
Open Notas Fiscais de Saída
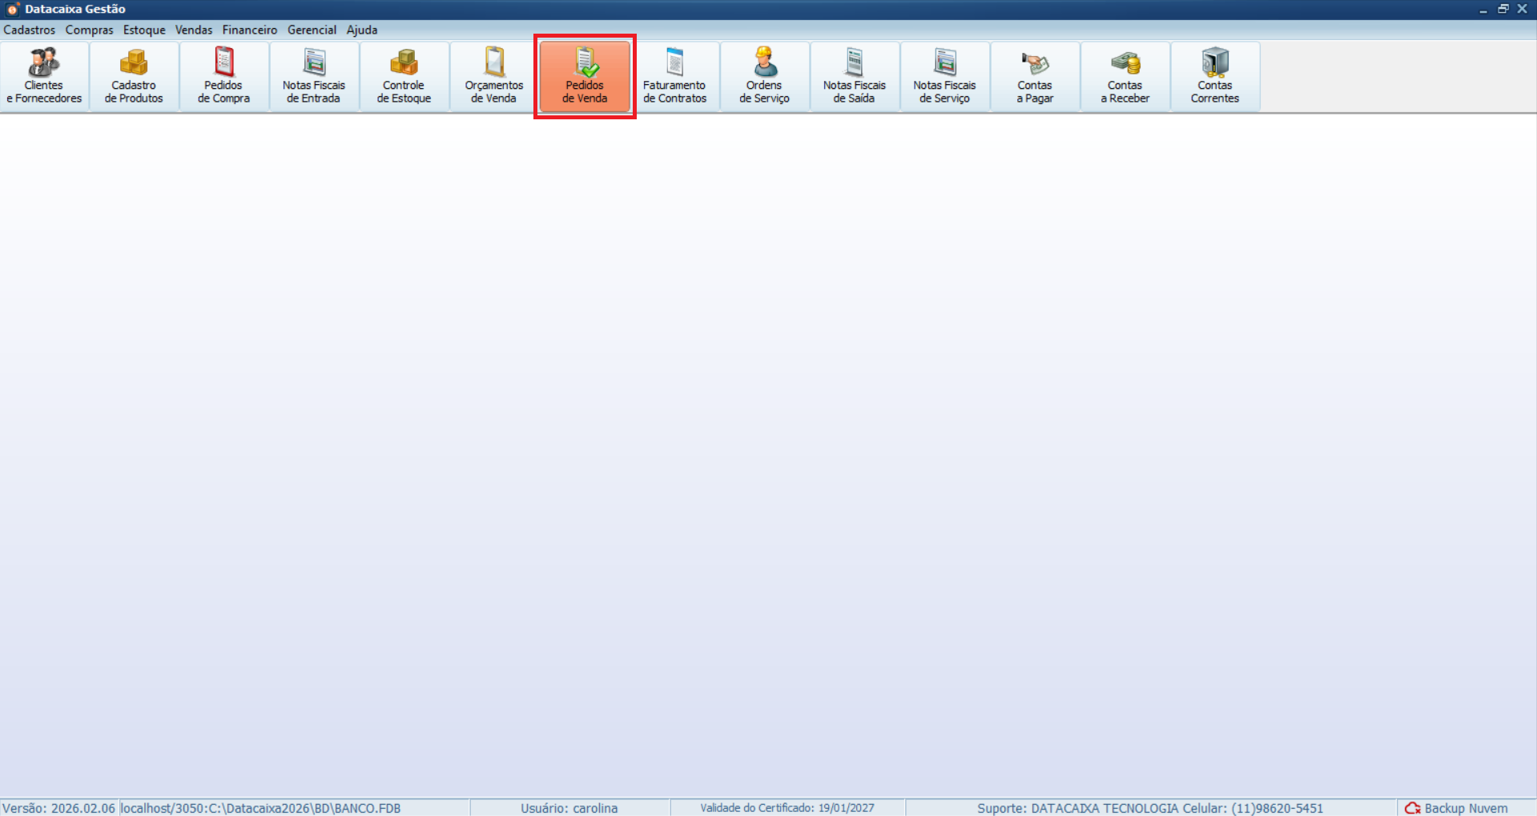point(855,77)
